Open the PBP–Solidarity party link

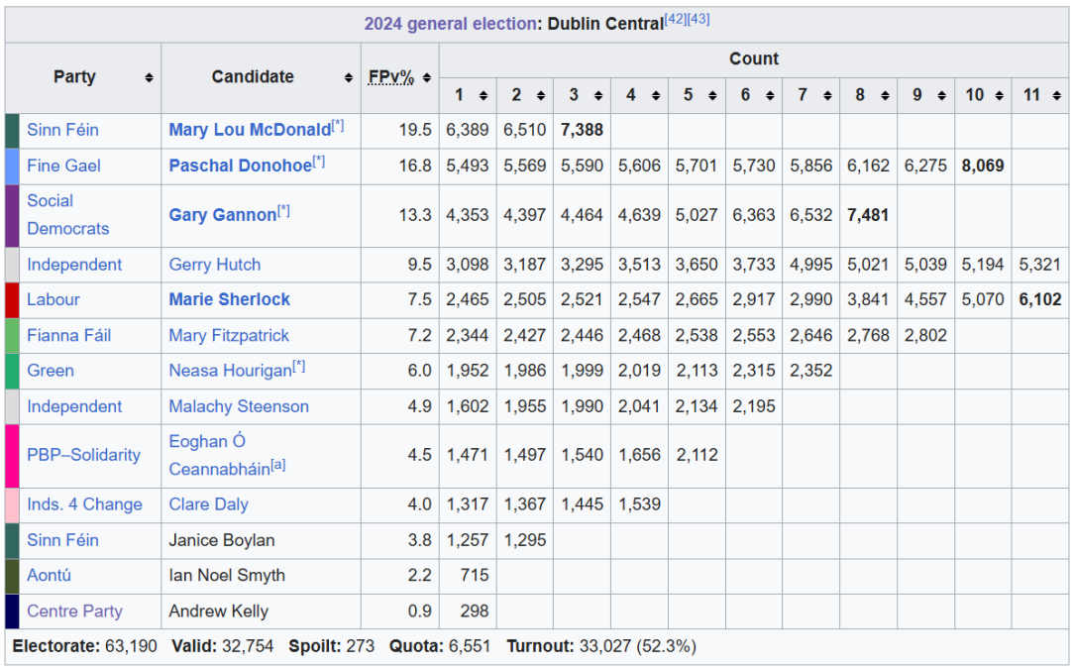pos(83,455)
